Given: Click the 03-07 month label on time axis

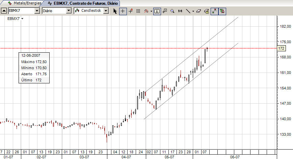Looking at the screenshot, I should click(x=84, y=157).
